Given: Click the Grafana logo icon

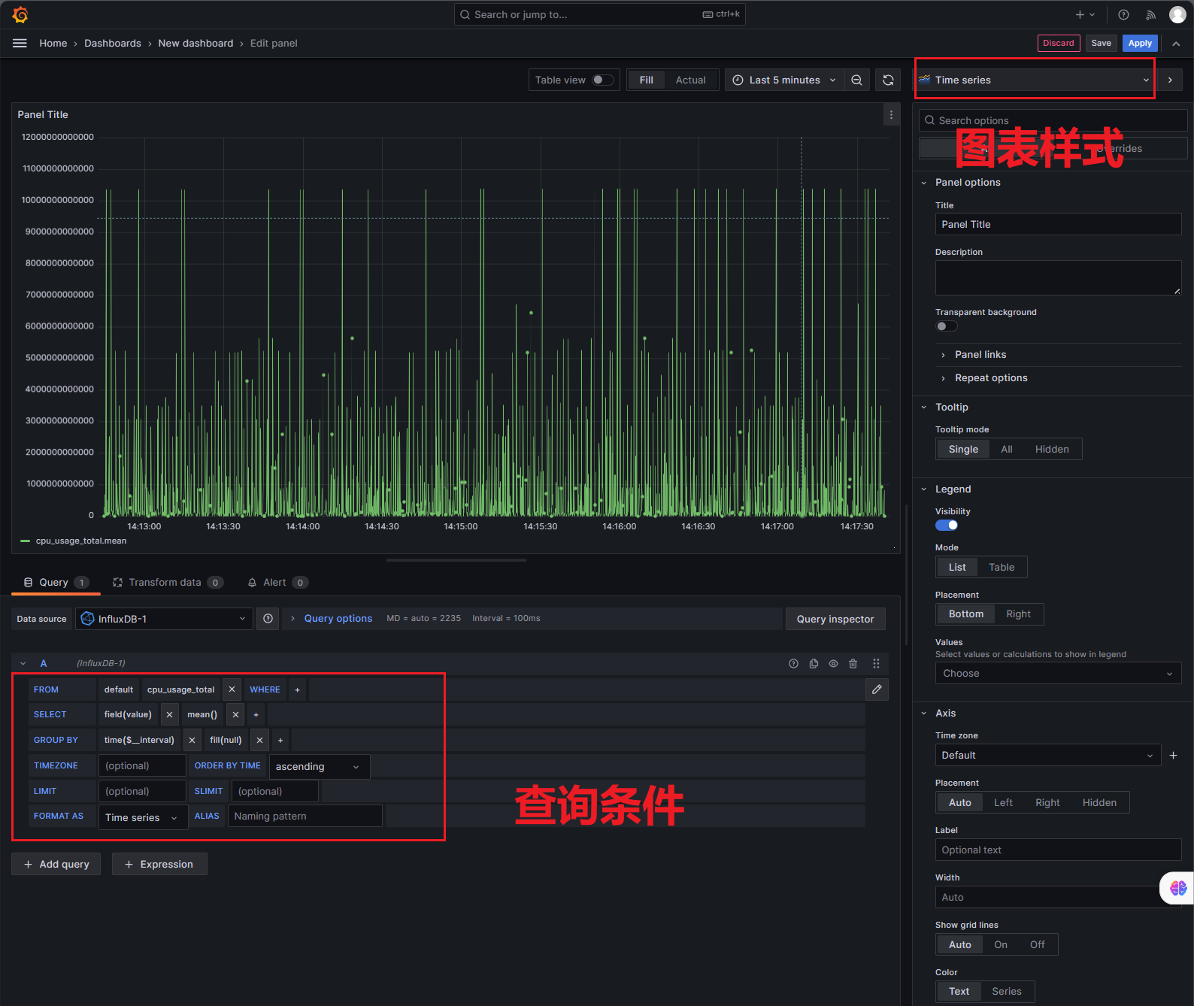Looking at the screenshot, I should click(20, 14).
